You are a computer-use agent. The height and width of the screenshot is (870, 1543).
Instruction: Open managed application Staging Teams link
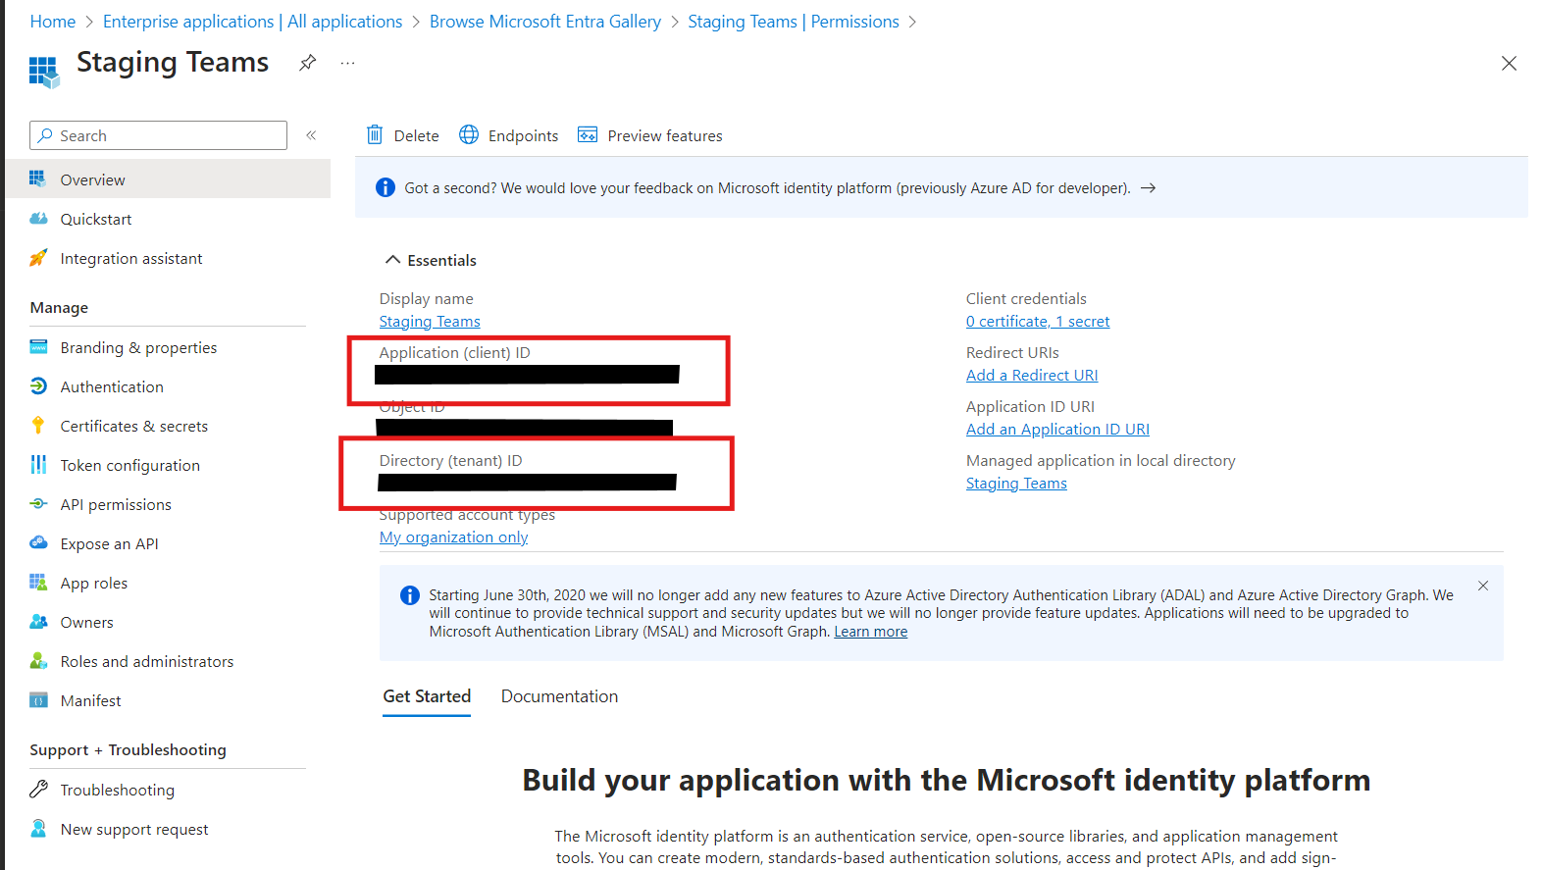tap(1016, 484)
